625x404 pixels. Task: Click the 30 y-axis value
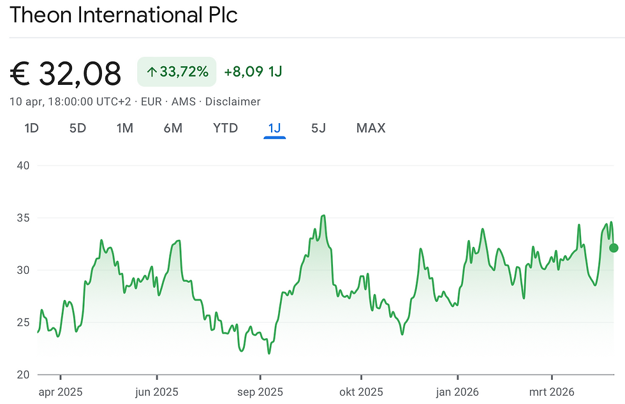point(23,270)
